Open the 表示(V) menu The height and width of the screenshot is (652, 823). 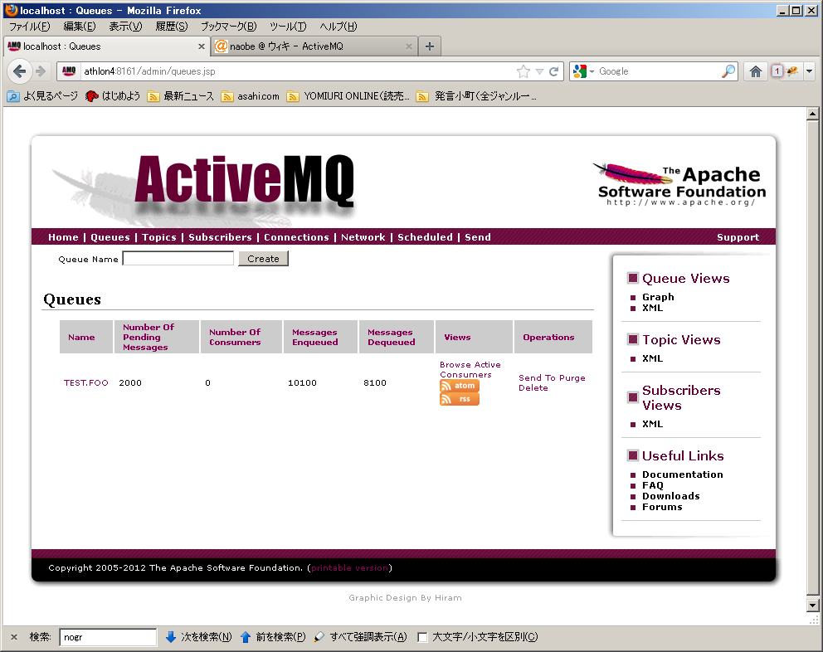125,27
